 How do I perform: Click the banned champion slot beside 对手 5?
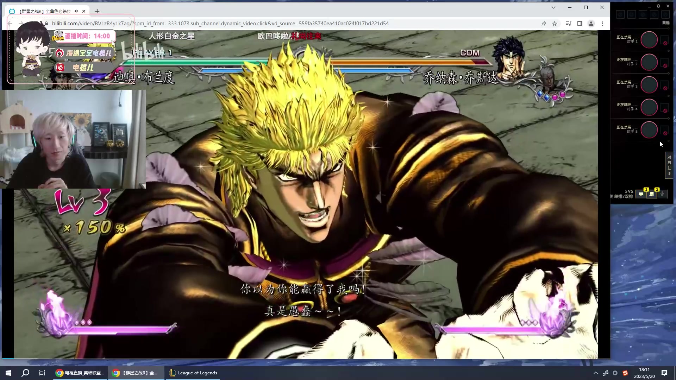pos(664,131)
